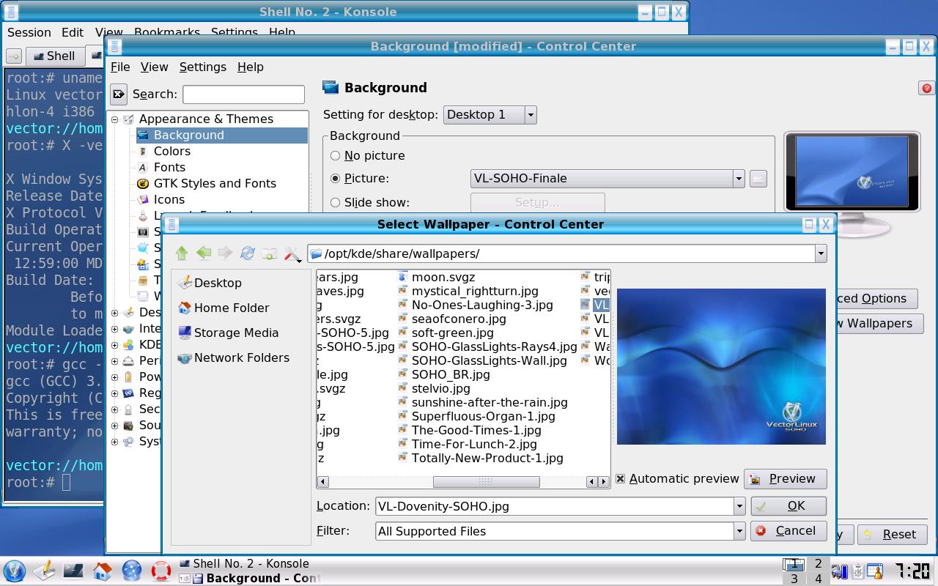The height and width of the screenshot is (586, 938).
Task: Browse for picture file next to VL-SOHO-Finale
Action: pyautogui.click(x=758, y=178)
